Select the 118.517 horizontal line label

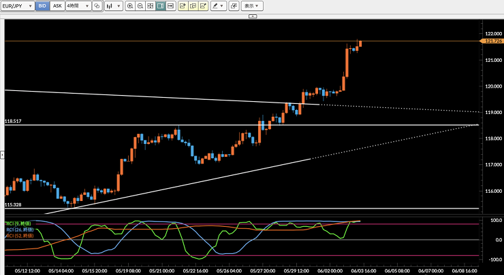pyautogui.click(x=13, y=121)
